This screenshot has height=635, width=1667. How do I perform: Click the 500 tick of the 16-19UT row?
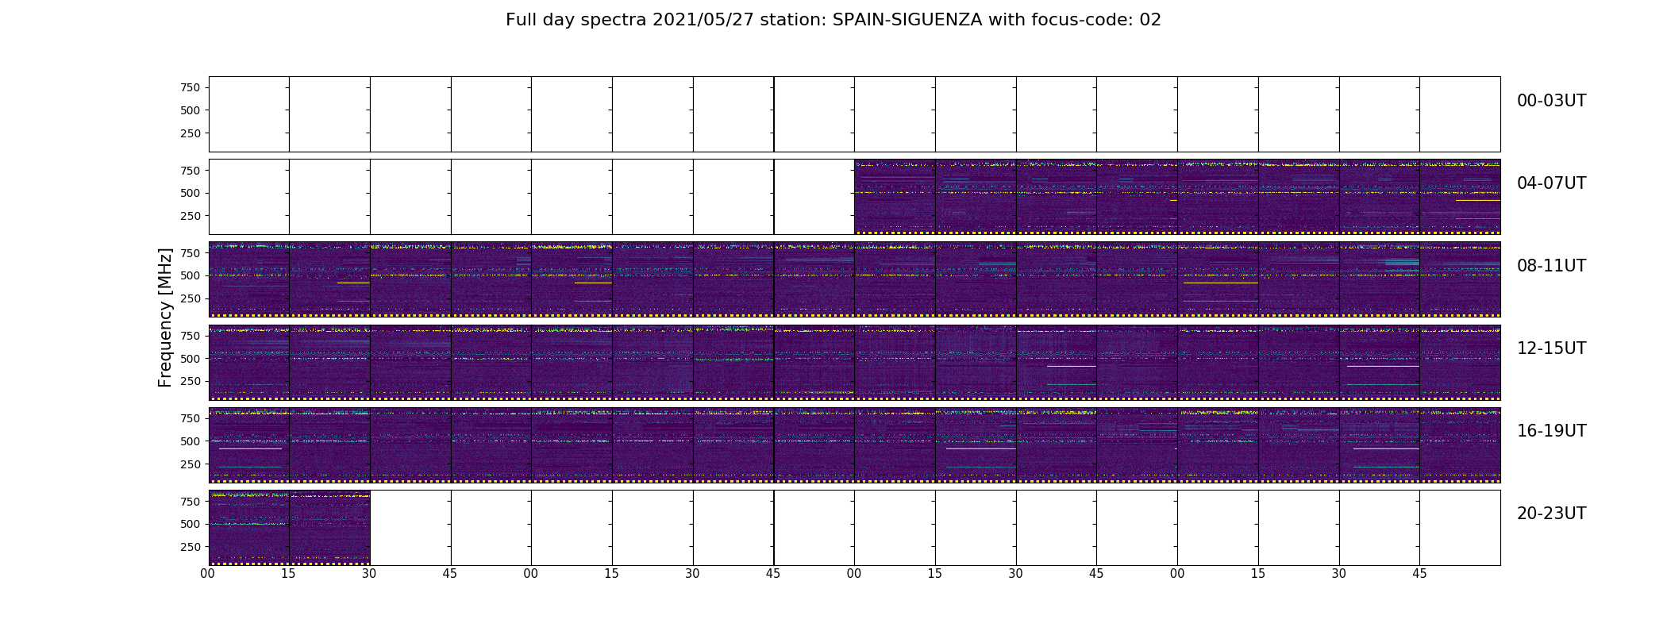pos(191,441)
